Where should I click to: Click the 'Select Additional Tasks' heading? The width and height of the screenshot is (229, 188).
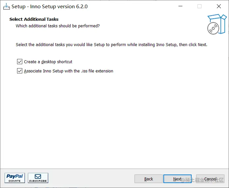34,19
